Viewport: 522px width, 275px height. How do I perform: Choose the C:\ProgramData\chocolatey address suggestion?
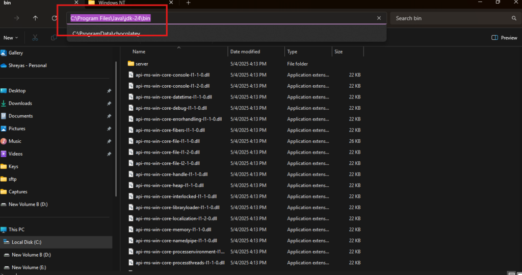[106, 34]
